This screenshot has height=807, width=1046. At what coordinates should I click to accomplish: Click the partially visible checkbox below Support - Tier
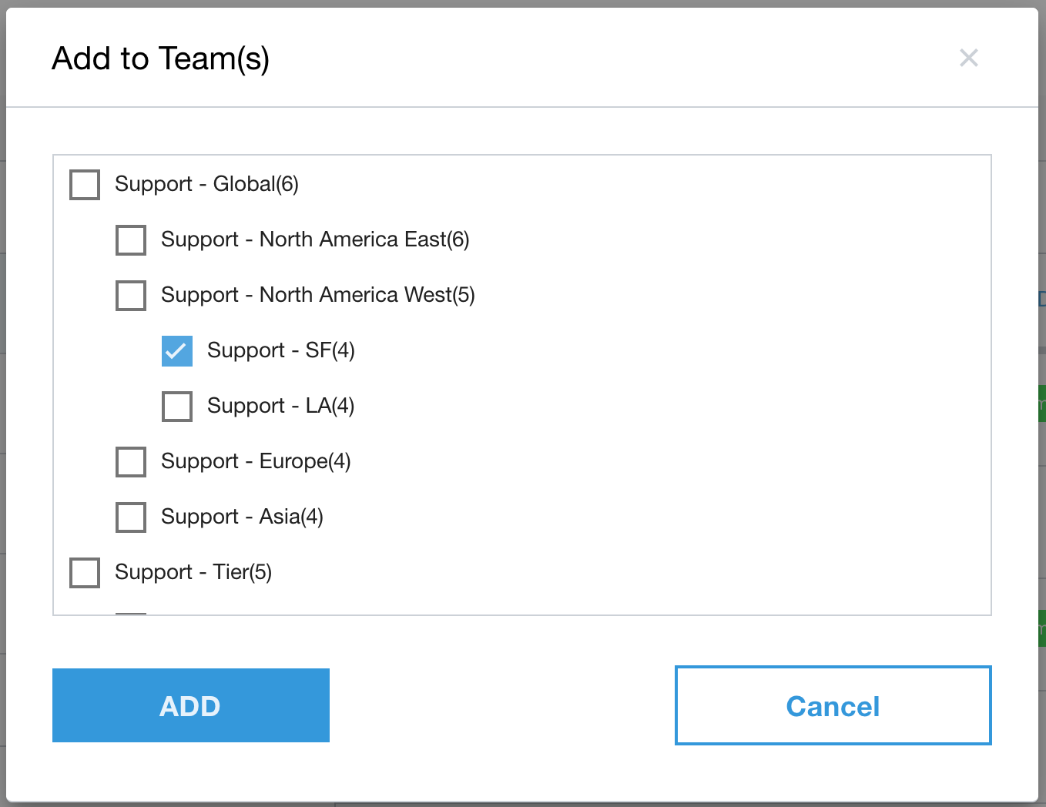click(x=130, y=612)
